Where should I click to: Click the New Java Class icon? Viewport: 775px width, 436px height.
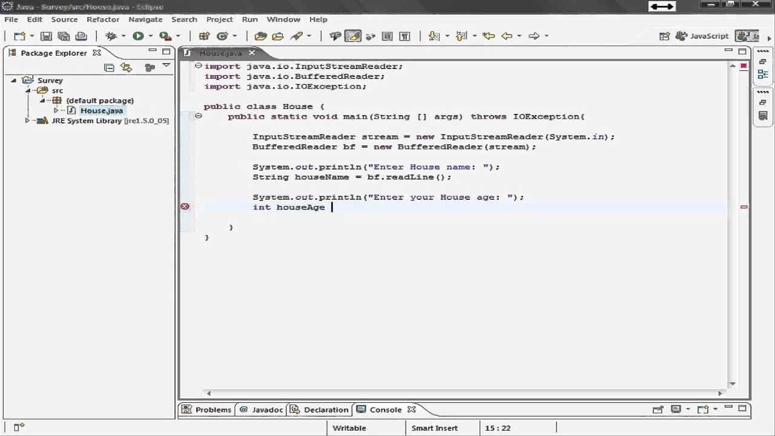coord(222,36)
